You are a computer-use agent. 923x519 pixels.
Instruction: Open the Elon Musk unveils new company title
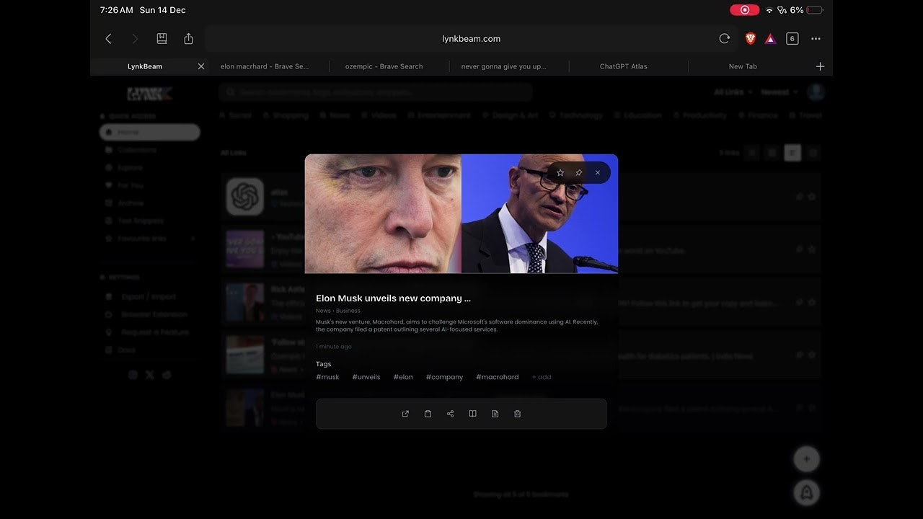coord(393,298)
